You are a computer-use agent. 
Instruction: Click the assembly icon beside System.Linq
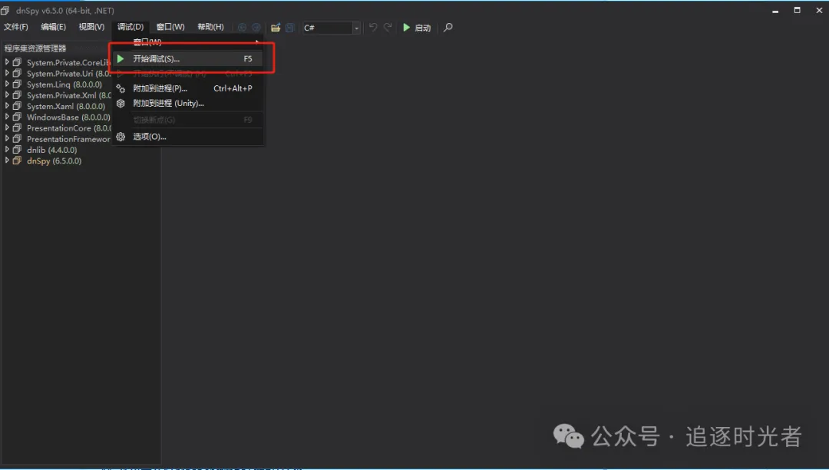click(x=17, y=84)
